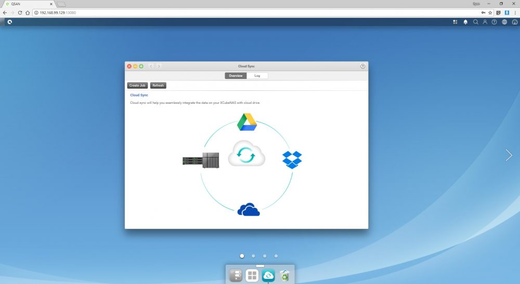
Task: Open the Cloud Sync dock icon
Action: pyautogui.click(x=268, y=275)
